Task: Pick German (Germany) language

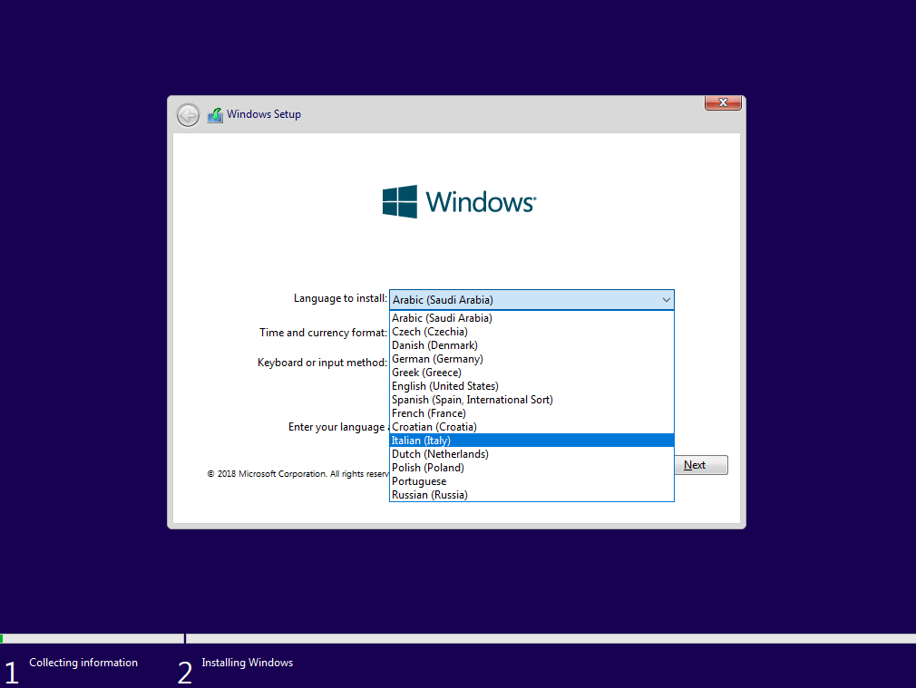Action: click(531, 359)
